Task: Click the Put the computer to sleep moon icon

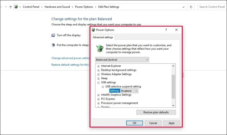Action: (x=53, y=45)
